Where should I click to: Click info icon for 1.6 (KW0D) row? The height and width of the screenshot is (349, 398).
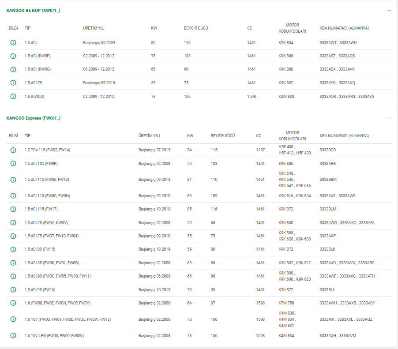click(x=13, y=96)
